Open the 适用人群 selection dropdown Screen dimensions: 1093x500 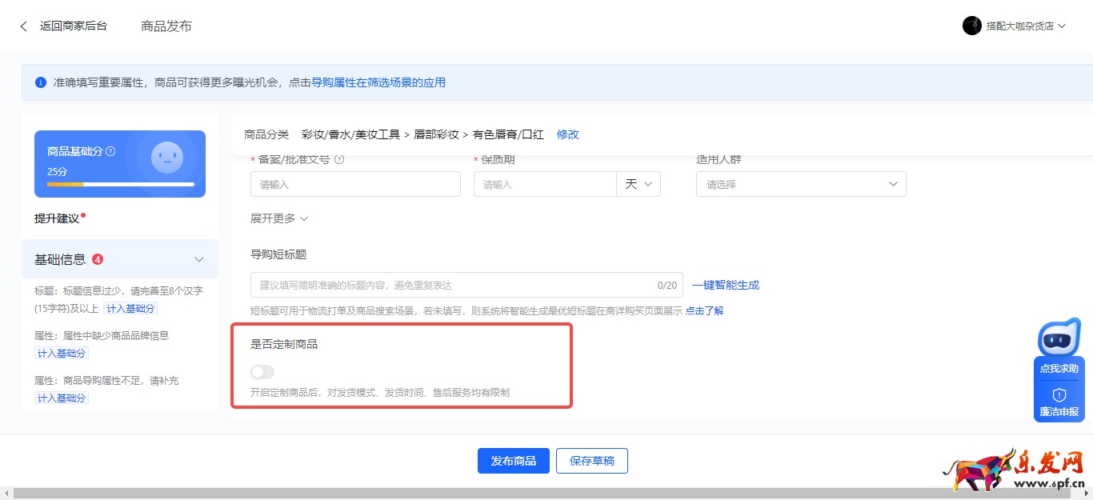[x=800, y=184]
